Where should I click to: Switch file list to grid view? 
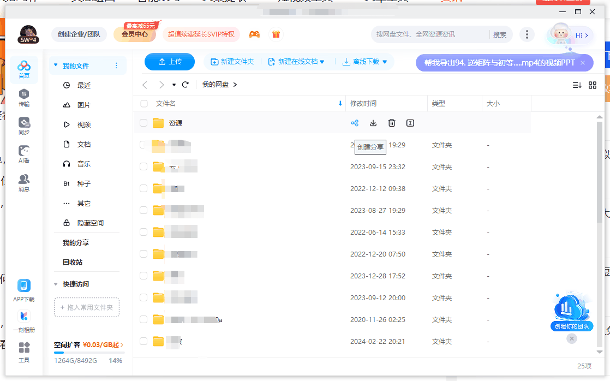click(594, 85)
